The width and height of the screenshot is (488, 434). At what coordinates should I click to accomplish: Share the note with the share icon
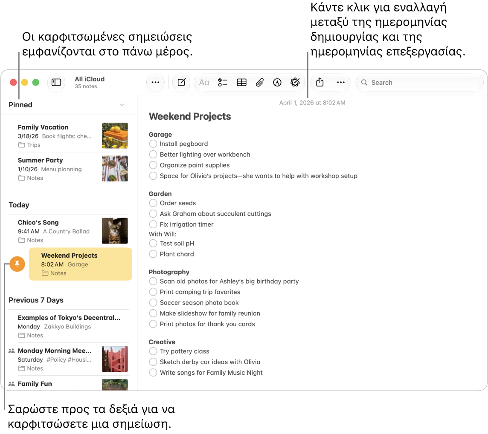tap(320, 82)
